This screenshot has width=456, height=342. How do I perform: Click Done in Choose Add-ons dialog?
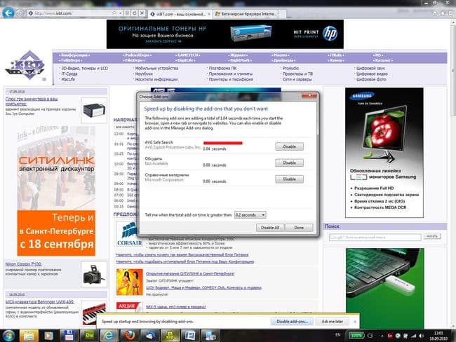299,228
